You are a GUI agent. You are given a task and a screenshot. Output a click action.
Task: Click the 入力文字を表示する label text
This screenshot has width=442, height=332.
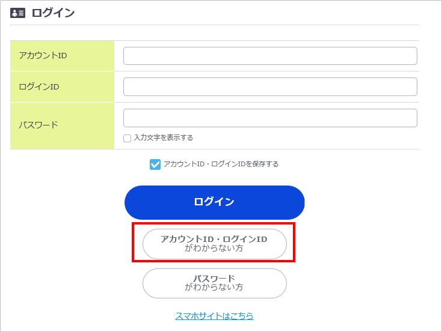[163, 138]
